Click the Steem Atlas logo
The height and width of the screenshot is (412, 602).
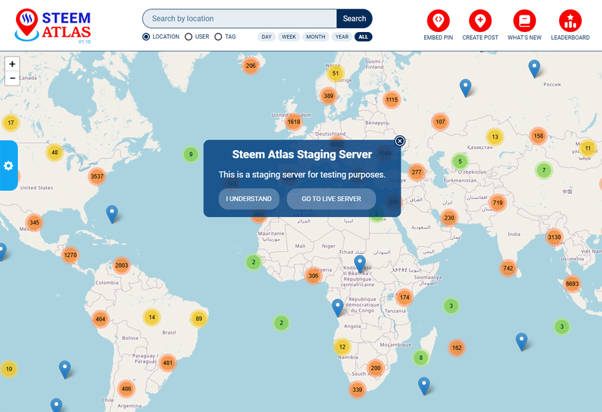point(53,25)
